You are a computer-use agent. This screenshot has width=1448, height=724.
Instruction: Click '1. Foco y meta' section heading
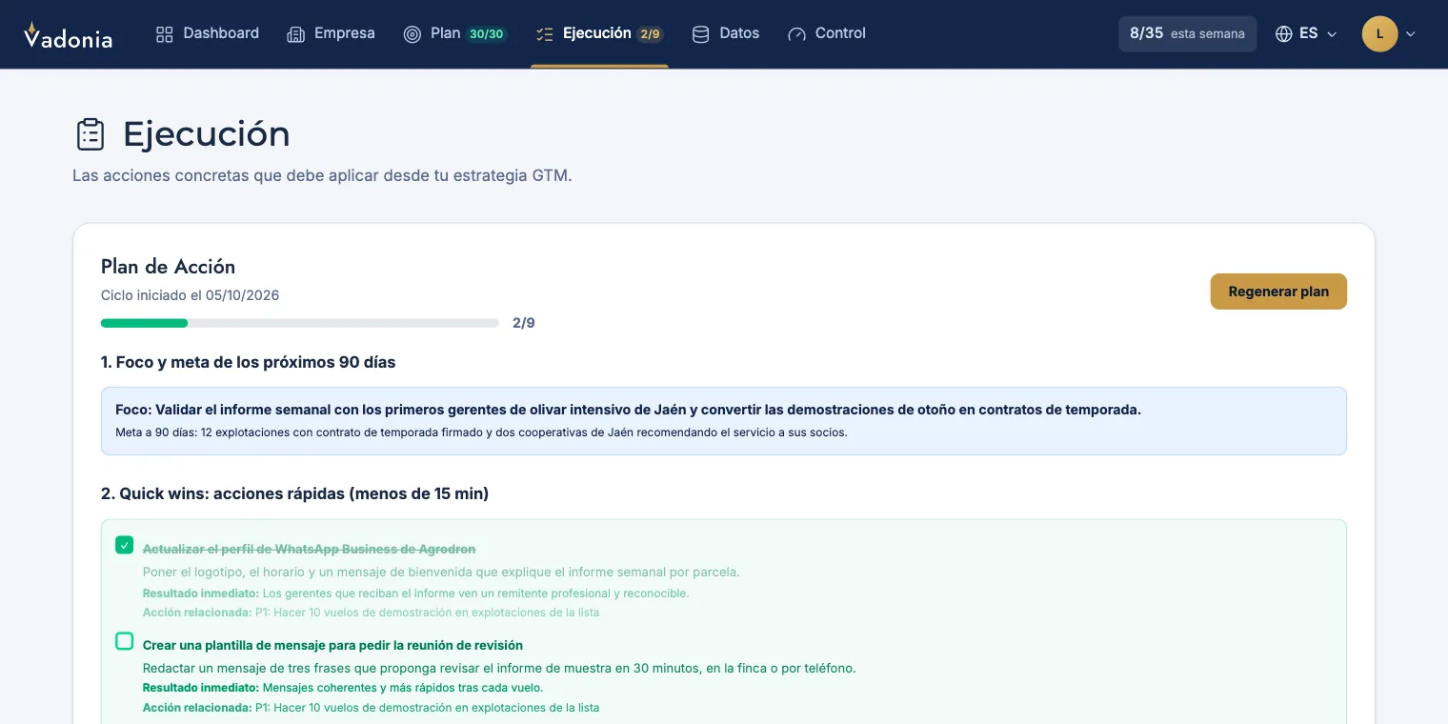[x=248, y=362]
